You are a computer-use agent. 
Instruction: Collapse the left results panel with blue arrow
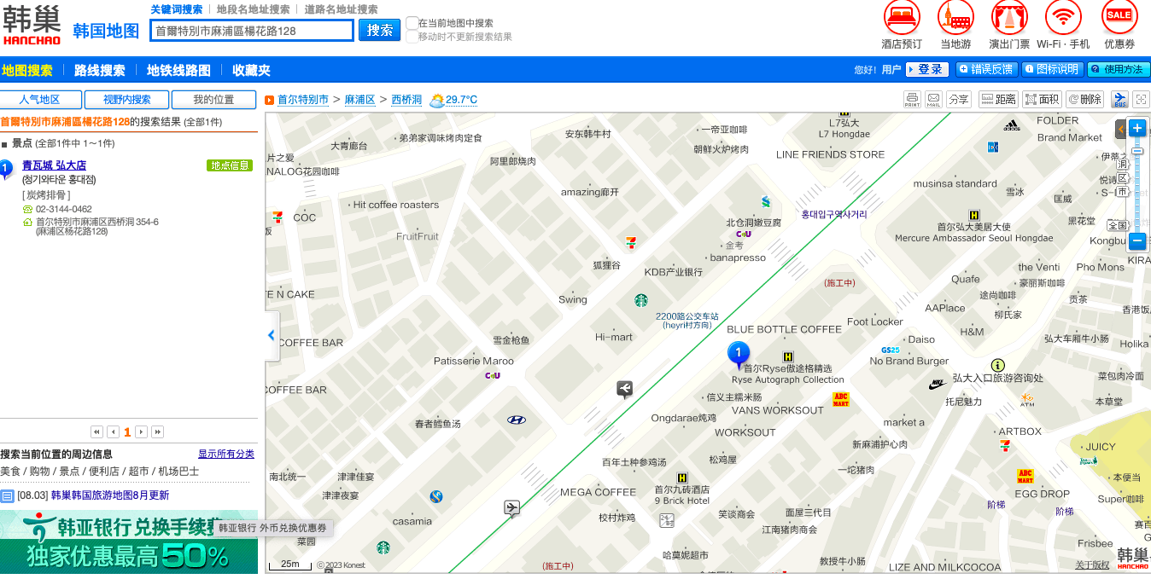tap(271, 335)
